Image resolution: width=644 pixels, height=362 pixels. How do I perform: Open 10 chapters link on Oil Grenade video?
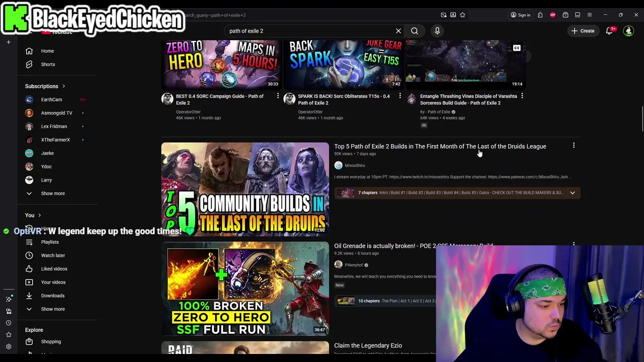coord(369,301)
